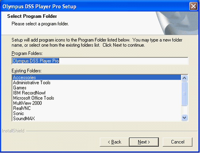200x153 pixels.
Task: Click the InstallShield label
Action: tap(13, 131)
